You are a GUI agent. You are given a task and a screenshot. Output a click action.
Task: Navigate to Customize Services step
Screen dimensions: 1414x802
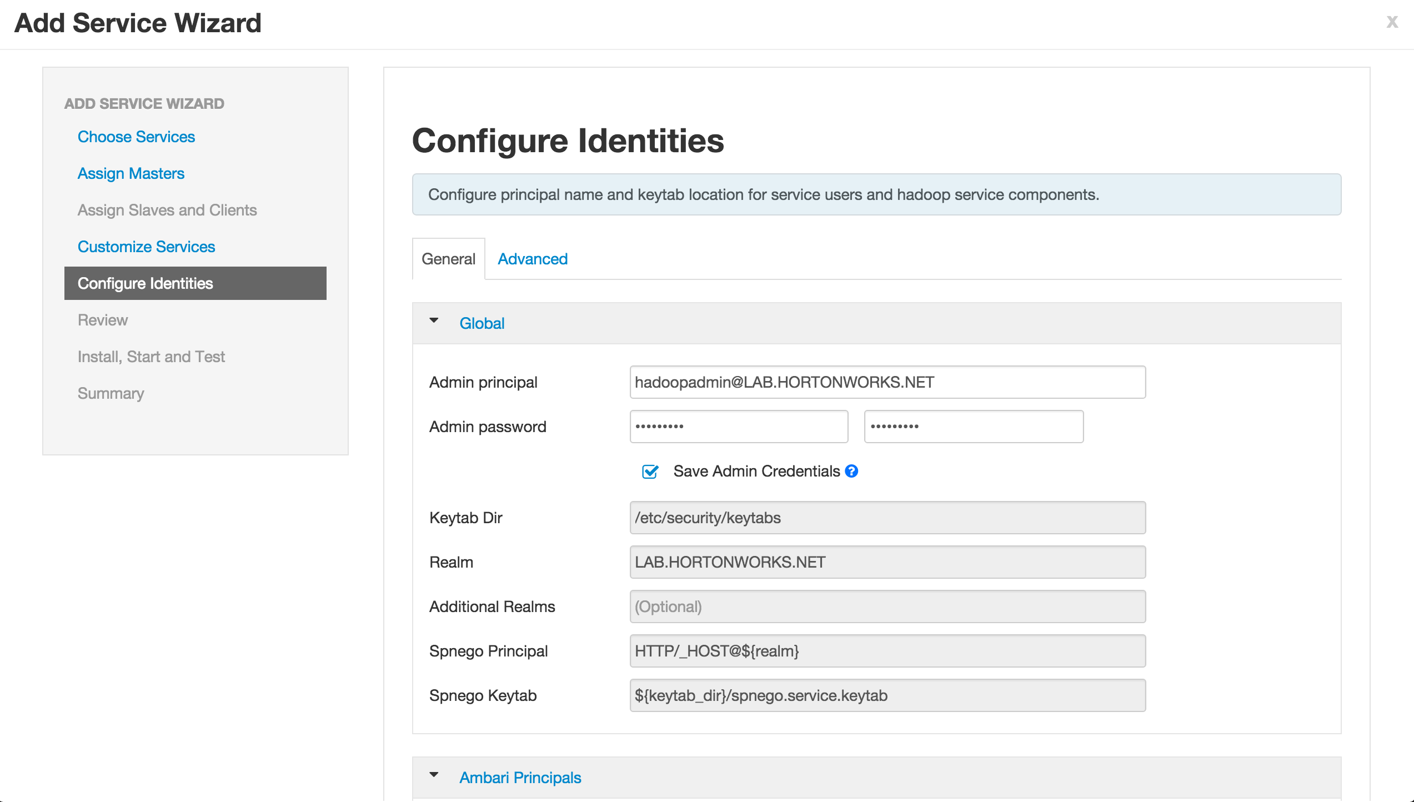(x=146, y=247)
